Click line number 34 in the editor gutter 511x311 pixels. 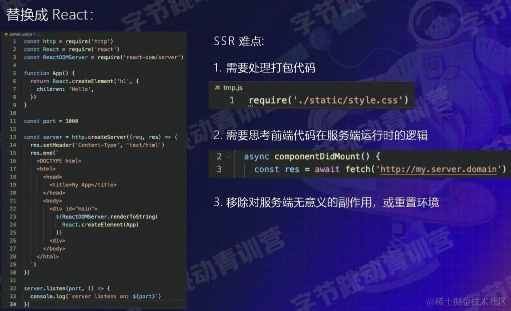[13, 304]
